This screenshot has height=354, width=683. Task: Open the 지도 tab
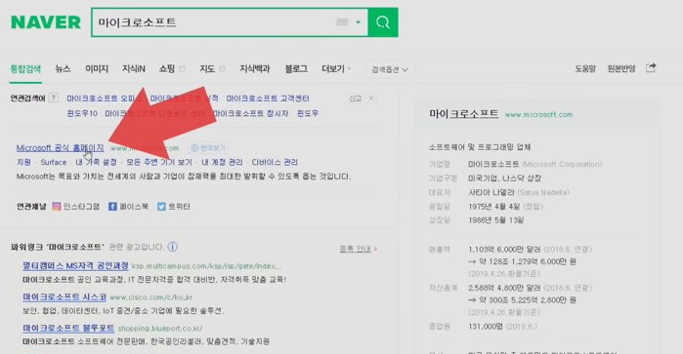tap(207, 68)
